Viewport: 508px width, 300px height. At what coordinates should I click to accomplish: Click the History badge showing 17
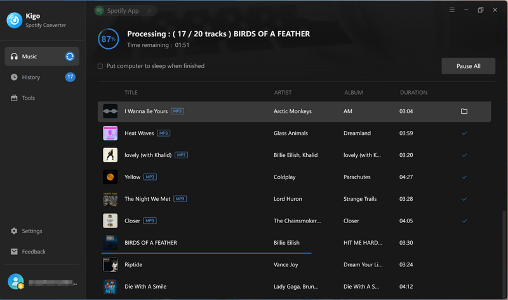click(x=70, y=77)
